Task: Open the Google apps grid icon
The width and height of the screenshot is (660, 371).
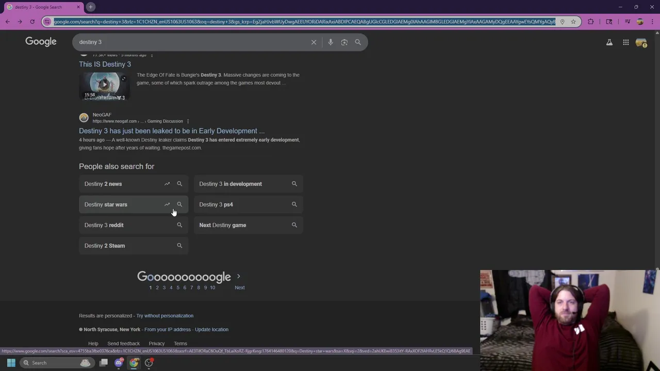Action: [626, 42]
